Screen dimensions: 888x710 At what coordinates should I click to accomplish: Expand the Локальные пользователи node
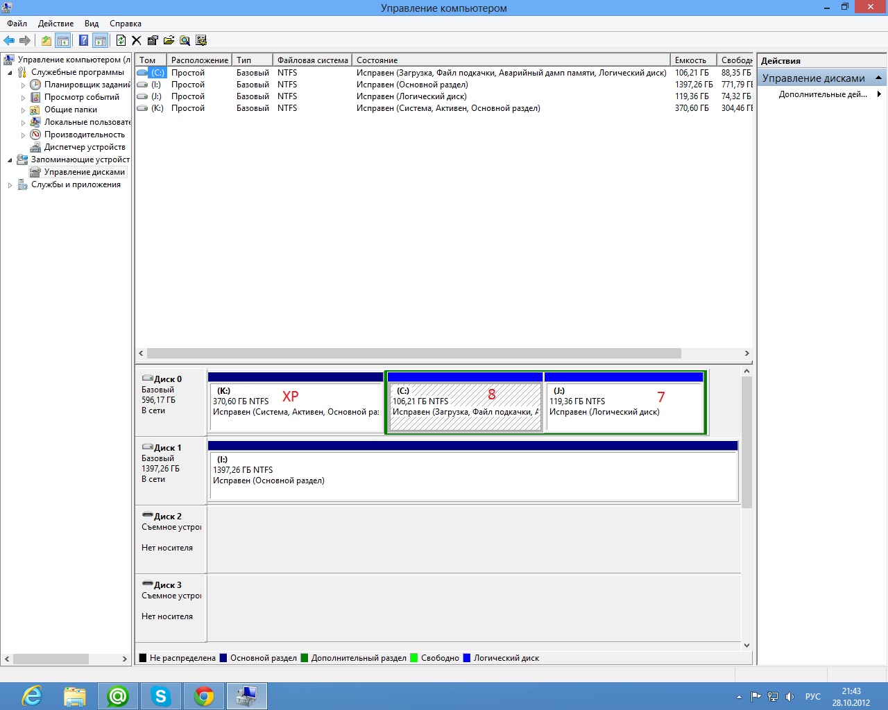tap(23, 123)
